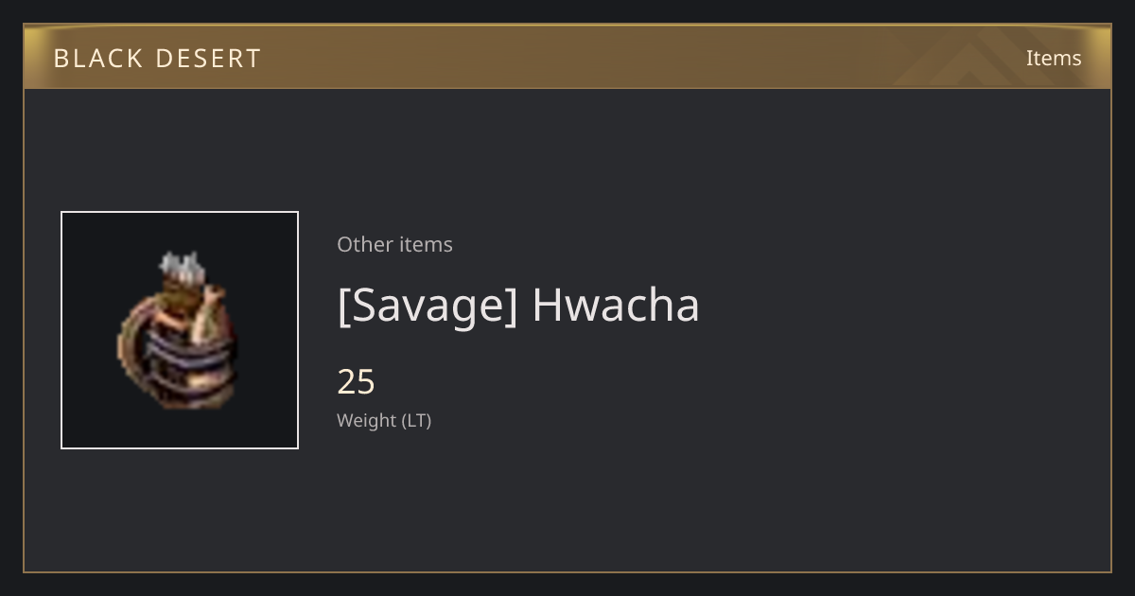The image size is (1135, 596).
Task: Click the [Savage] Hwacha item name
Action: 518,305
